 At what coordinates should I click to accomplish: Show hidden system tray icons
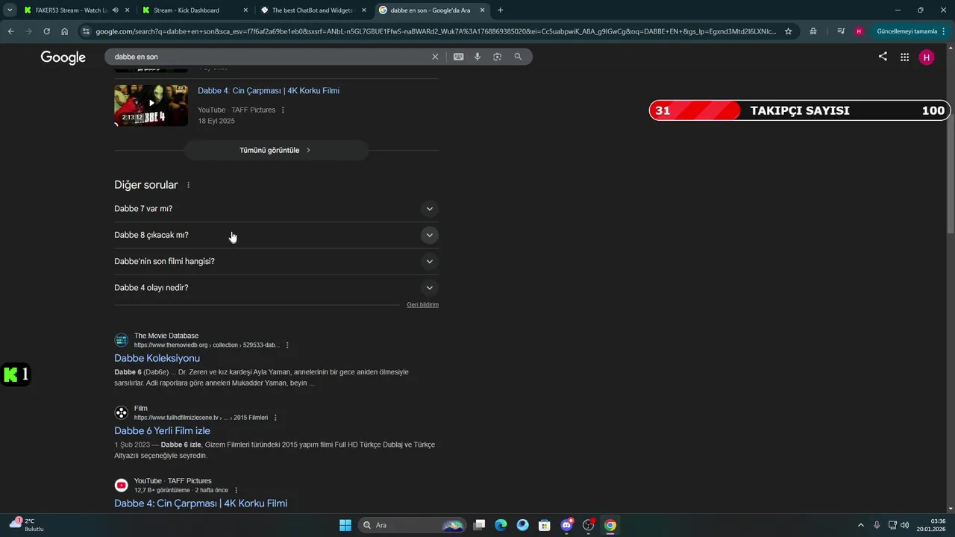860,525
